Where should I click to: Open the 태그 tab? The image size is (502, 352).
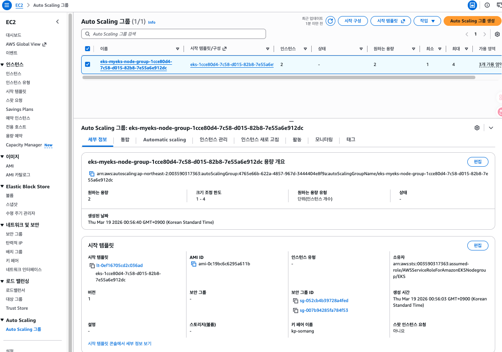pyautogui.click(x=351, y=140)
